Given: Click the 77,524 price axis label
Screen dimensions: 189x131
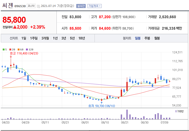Looking at the screenshot, I should click(x=177, y=88).
